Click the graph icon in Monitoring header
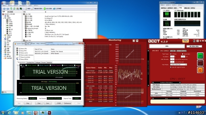 (x=134, y=41)
